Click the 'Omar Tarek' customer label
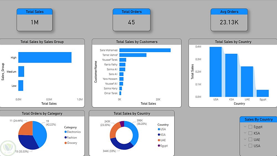Image resolution: width=277 pixels, height=156 pixels. tap(111, 93)
